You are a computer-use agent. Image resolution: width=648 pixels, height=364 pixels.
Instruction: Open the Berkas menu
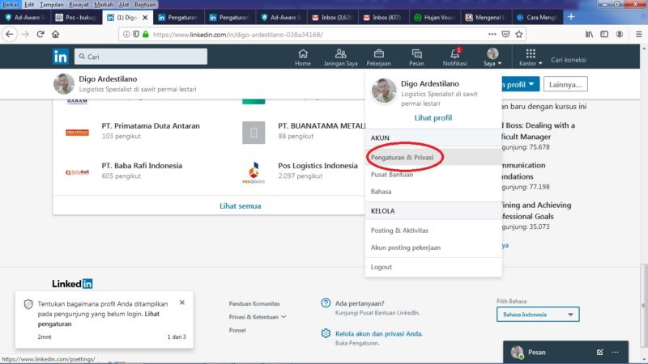[11, 5]
